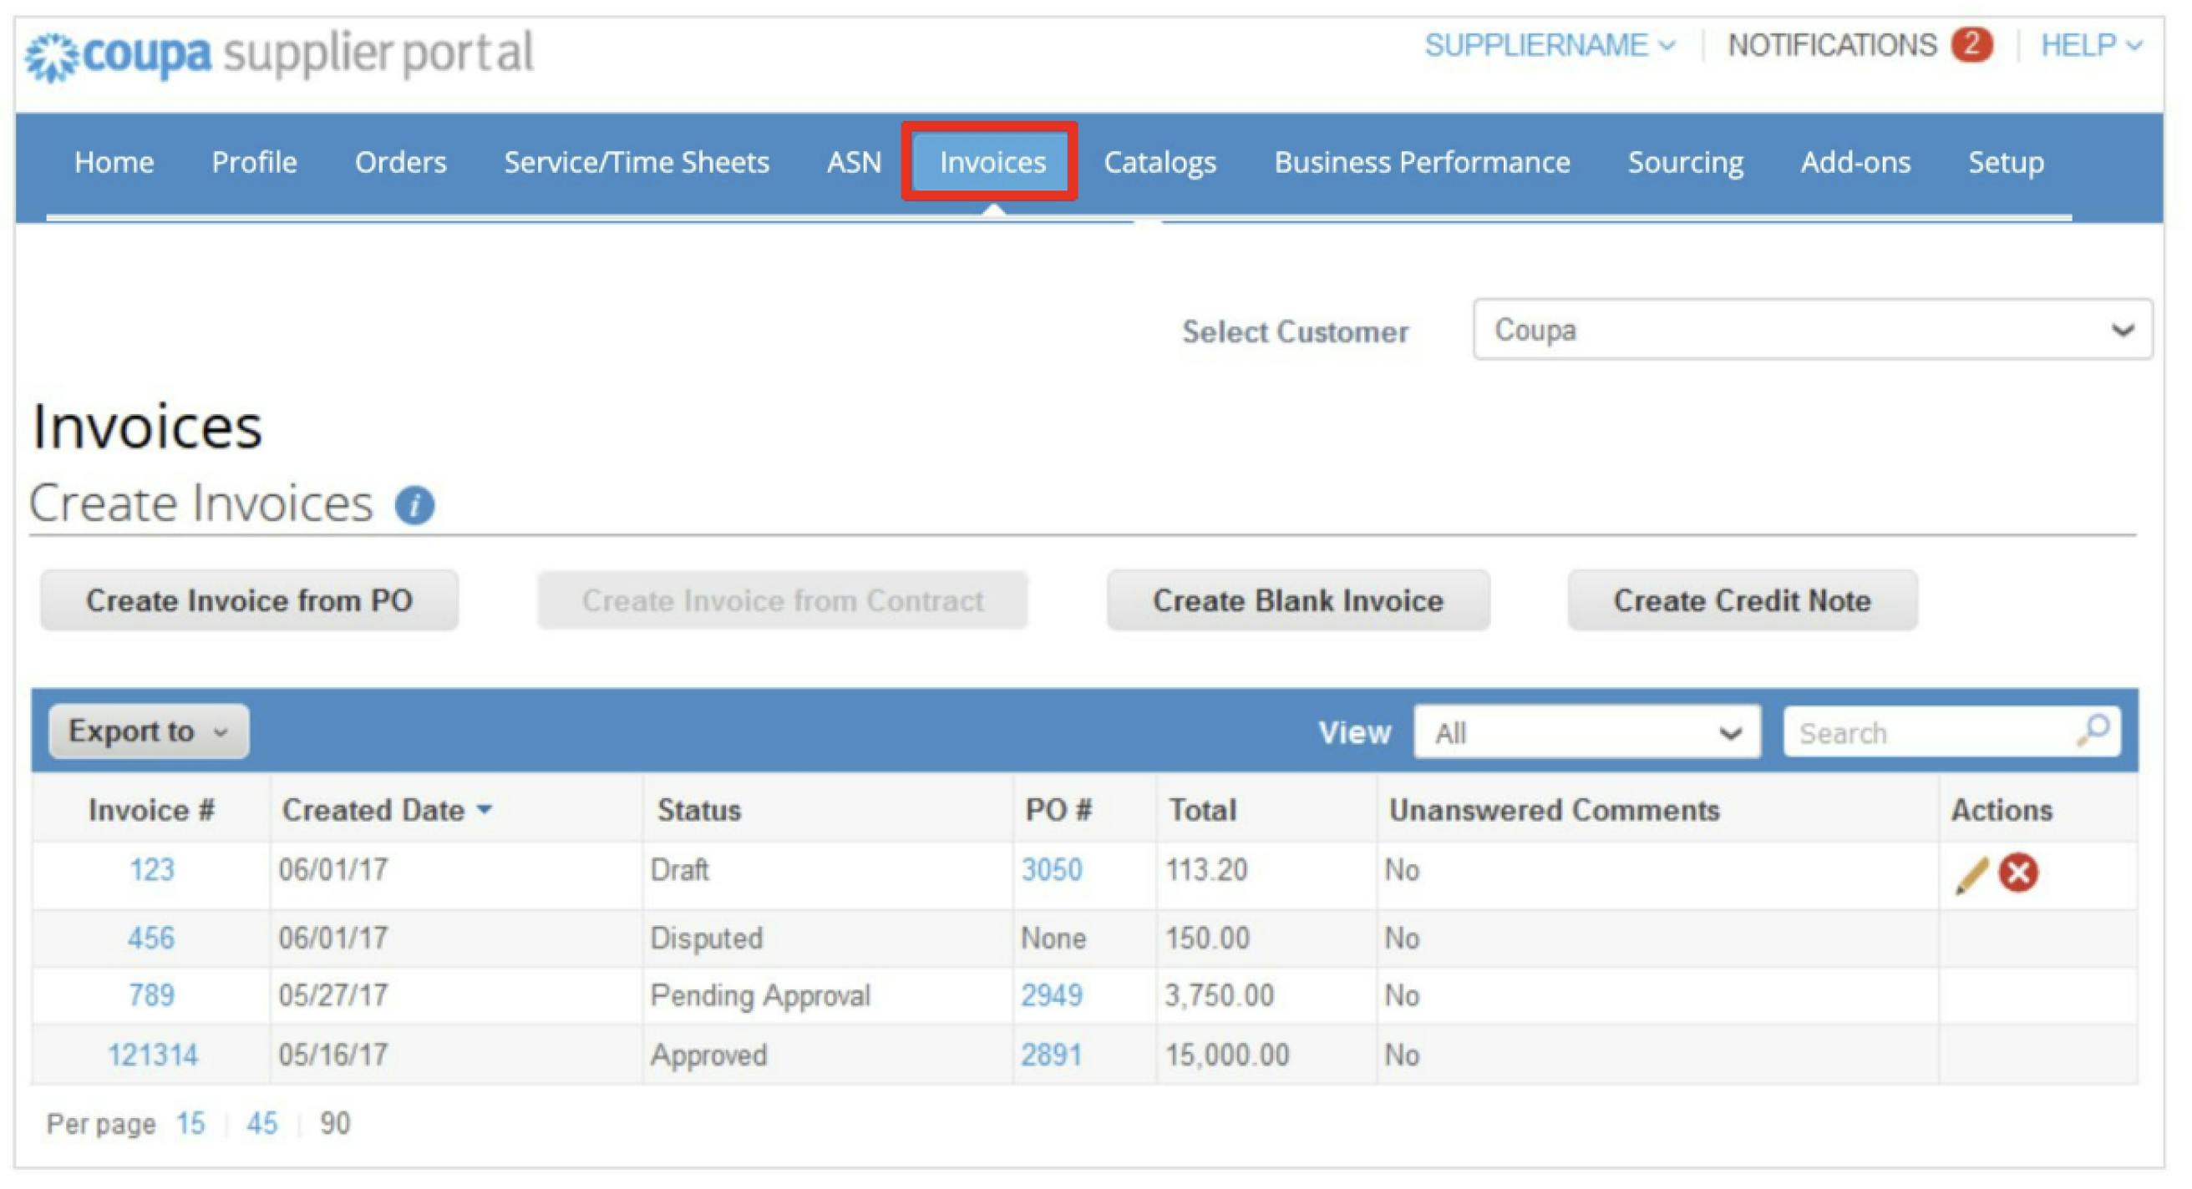Click the Total column header

point(1202,812)
